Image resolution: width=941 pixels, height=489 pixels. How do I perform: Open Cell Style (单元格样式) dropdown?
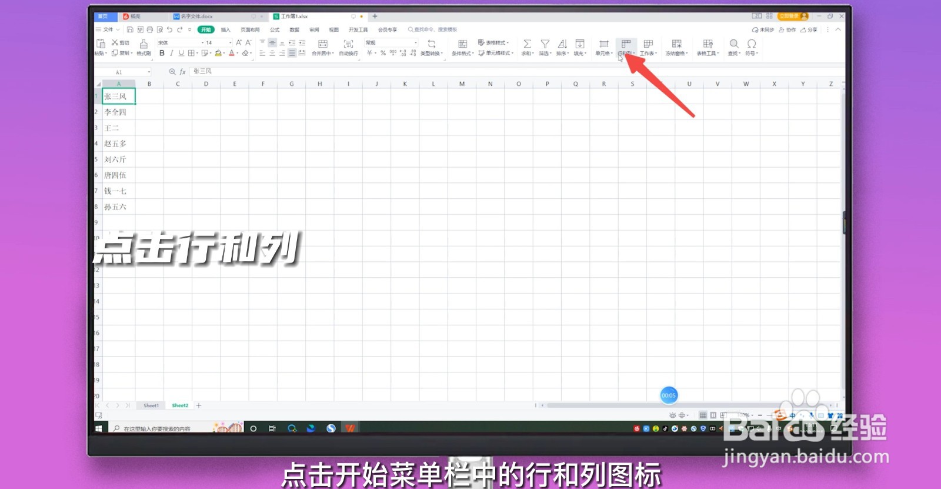pos(495,53)
